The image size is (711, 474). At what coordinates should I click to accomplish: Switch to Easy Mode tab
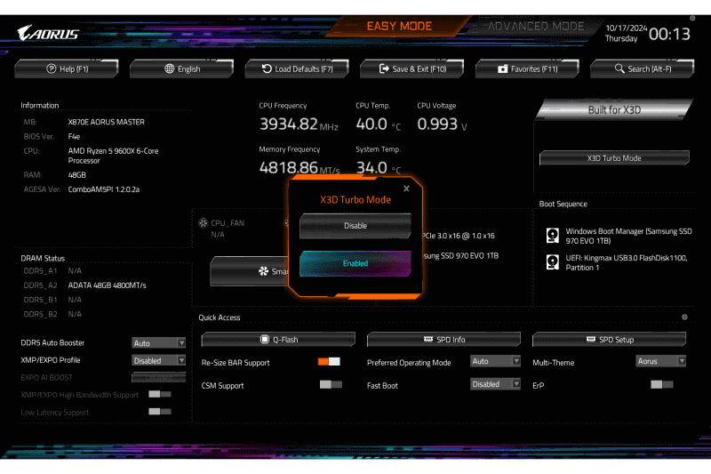point(399,27)
